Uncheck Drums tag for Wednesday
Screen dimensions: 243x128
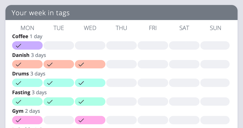coord(90,83)
